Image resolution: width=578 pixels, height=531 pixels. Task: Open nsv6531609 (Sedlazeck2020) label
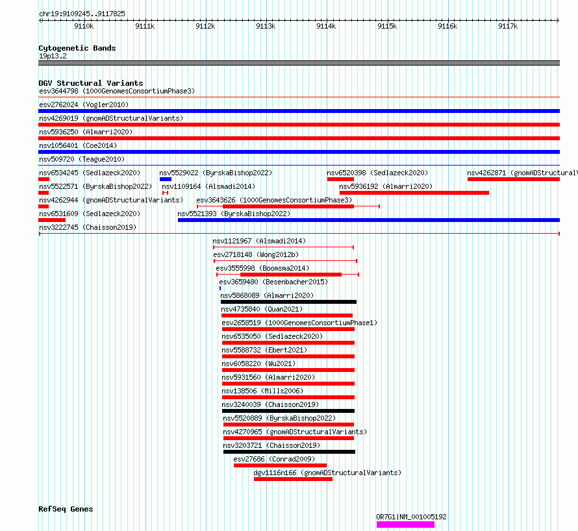click(x=90, y=214)
